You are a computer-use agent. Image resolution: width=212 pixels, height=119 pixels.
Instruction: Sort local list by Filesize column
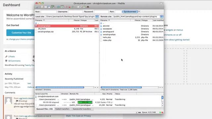tap(74, 20)
